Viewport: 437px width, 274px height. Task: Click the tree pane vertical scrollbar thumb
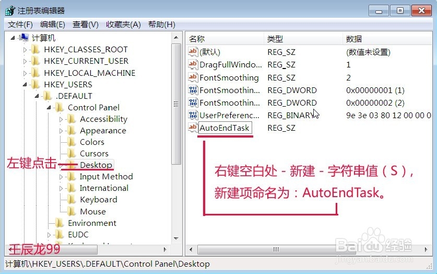[176, 104]
